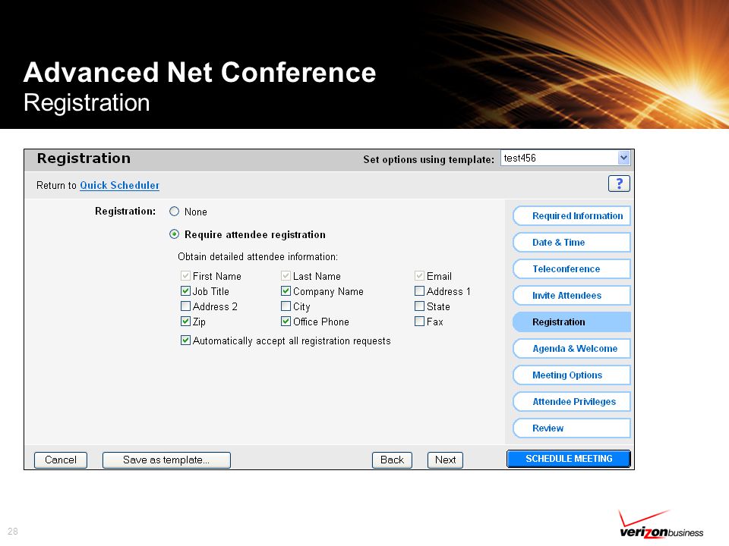The image size is (729, 546).
Task: Uncheck the Office Phone checkbox
Action: [x=286, y=322]
